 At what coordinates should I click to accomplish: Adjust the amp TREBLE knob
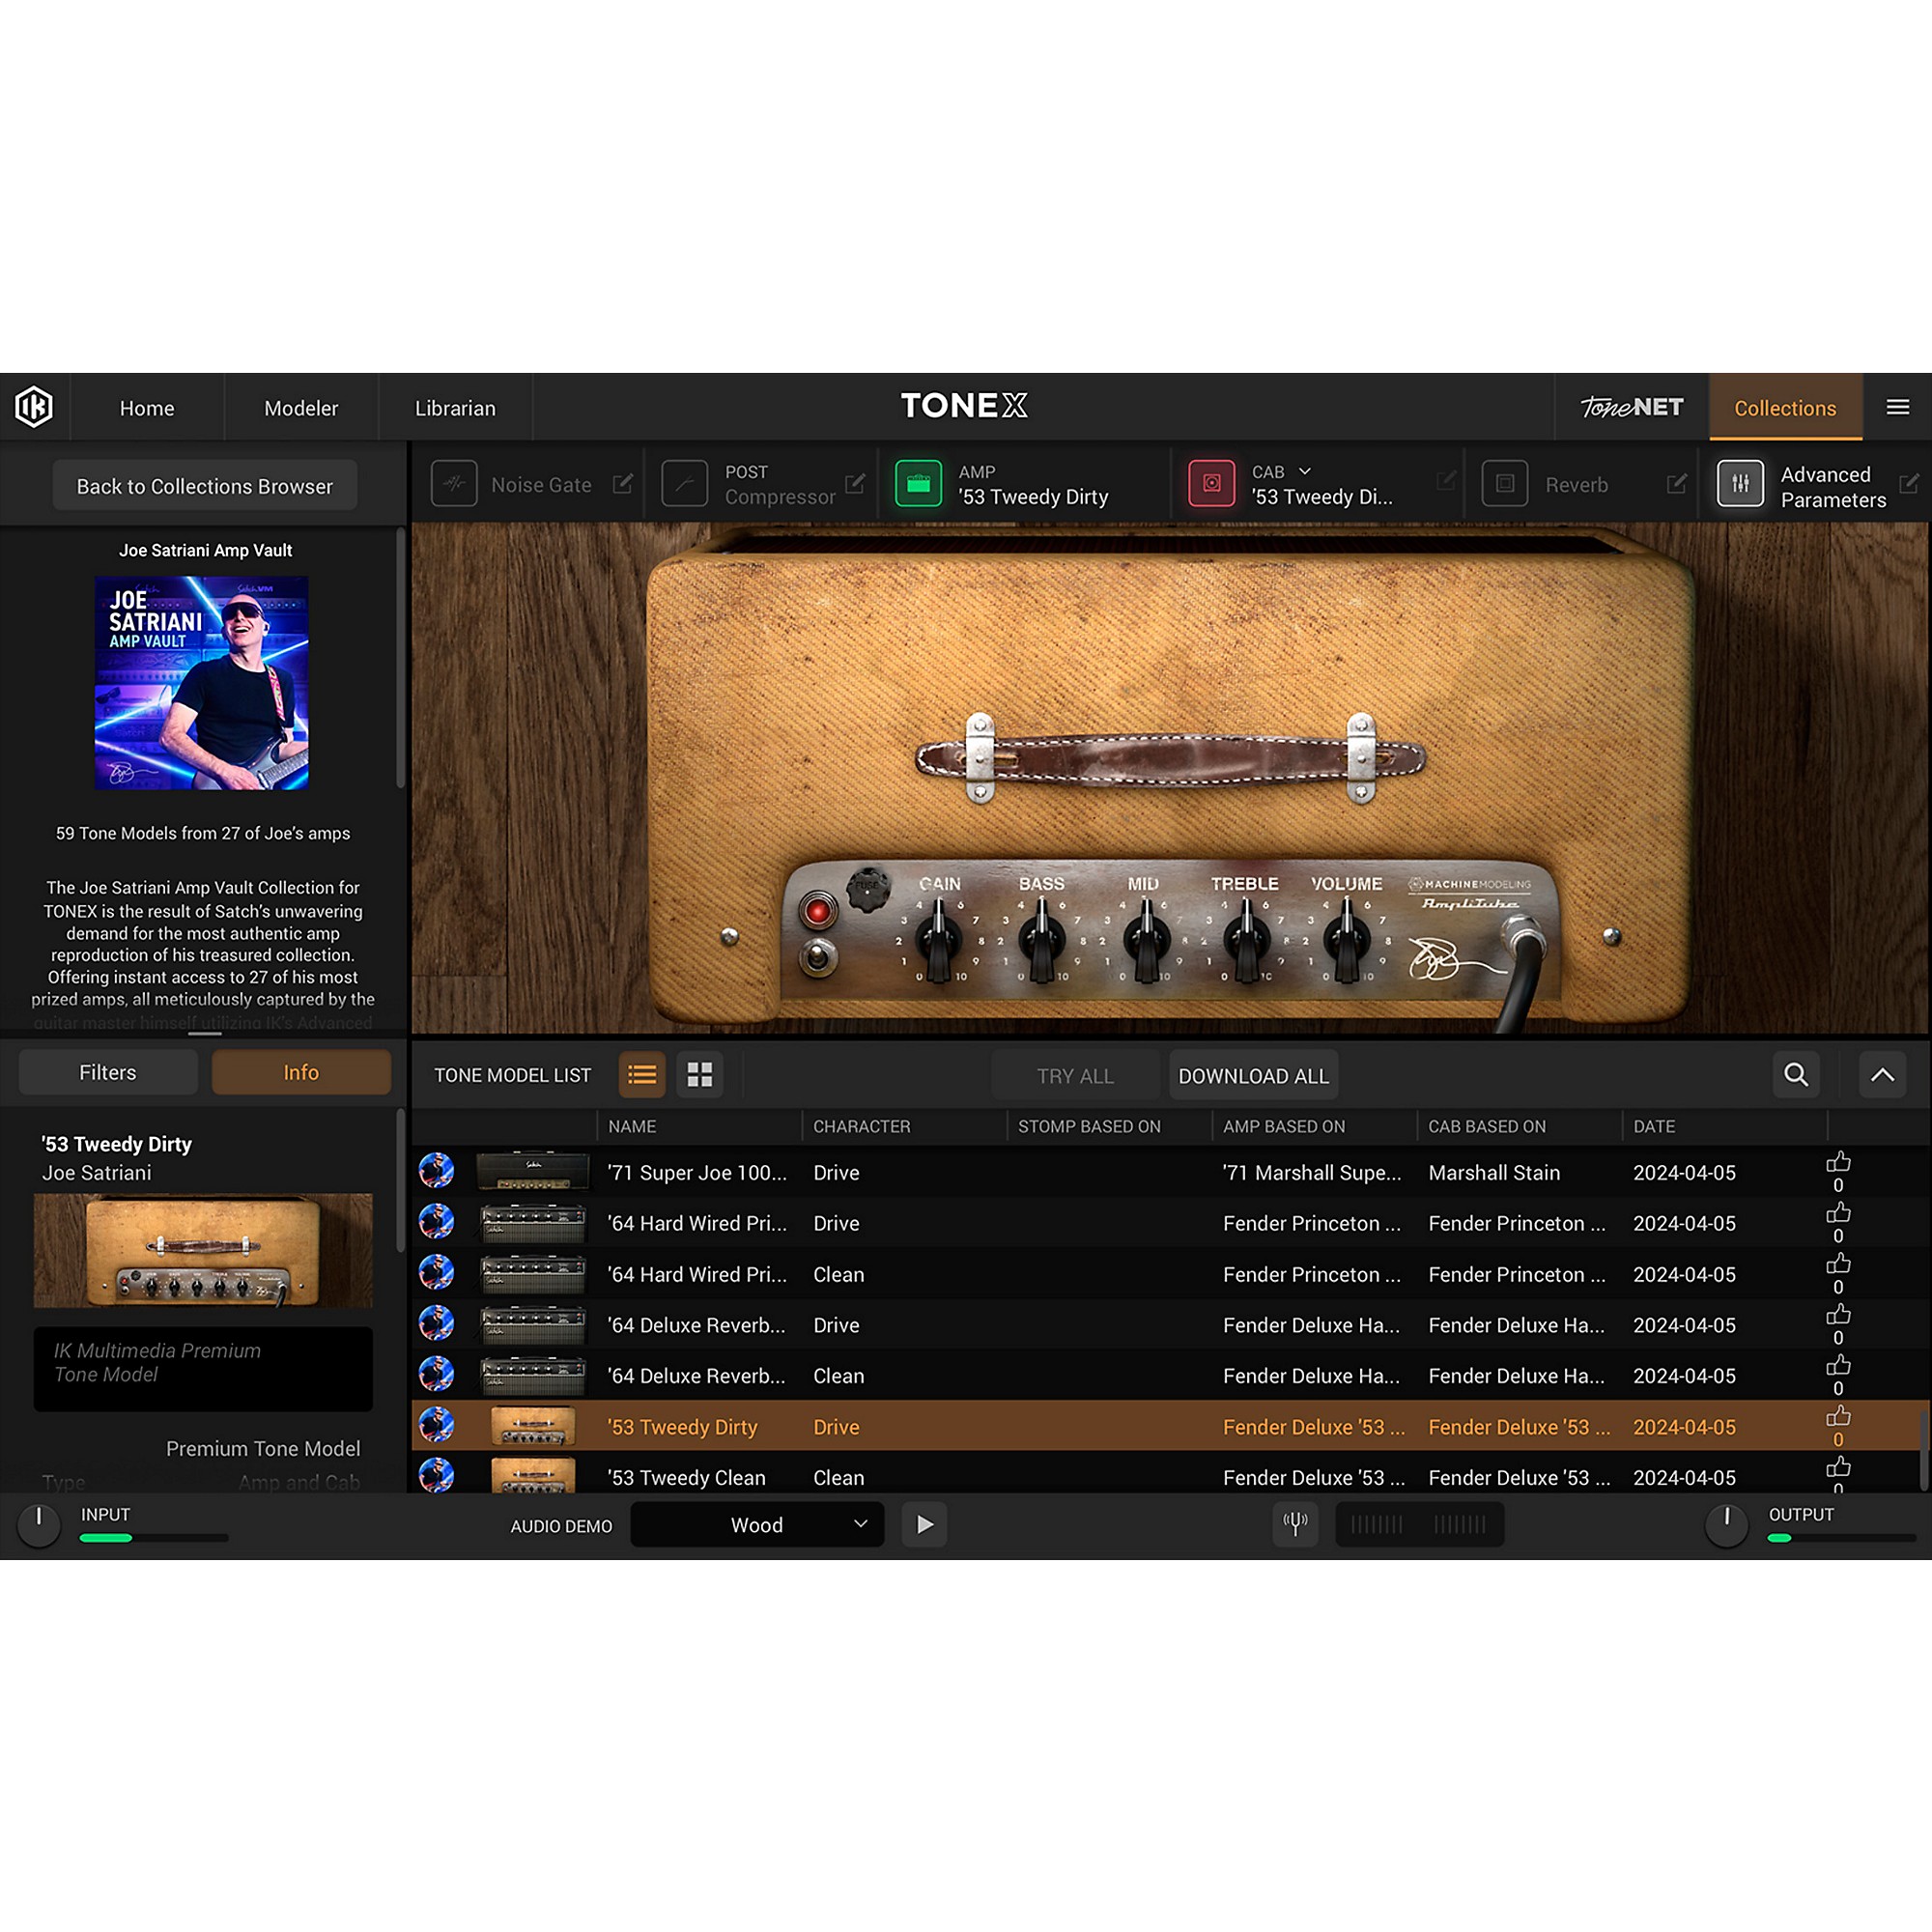click(1246, 940)
